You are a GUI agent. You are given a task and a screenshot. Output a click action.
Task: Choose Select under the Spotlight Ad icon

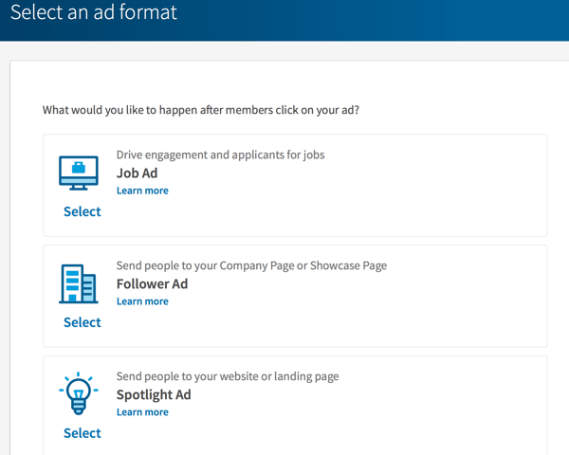click(83, 433)
